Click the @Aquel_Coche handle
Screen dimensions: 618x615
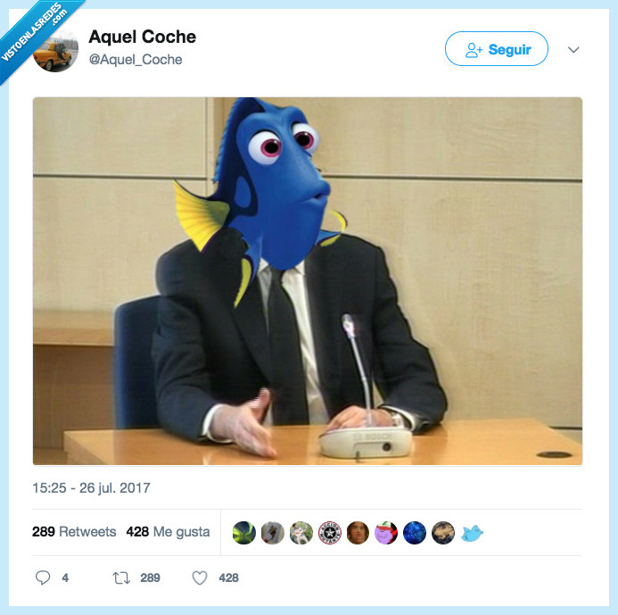(x=136, y=60)
